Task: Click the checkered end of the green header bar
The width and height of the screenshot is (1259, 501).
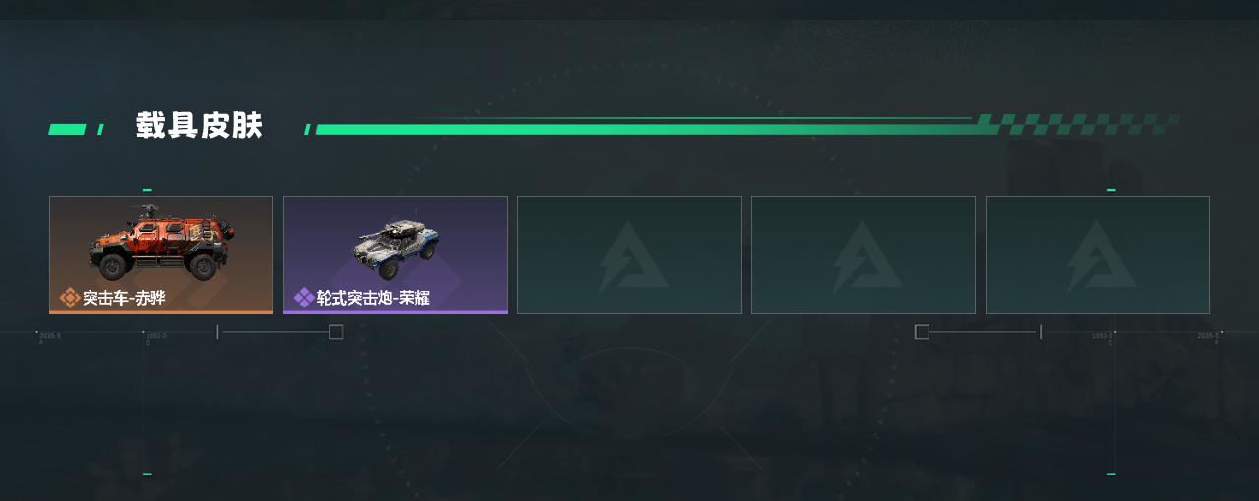Action: coord(1077,124)
